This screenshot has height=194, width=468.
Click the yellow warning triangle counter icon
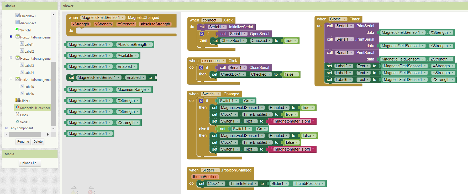click(x=73, y=192)
